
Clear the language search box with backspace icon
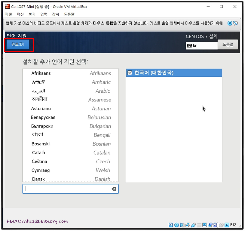114,189
